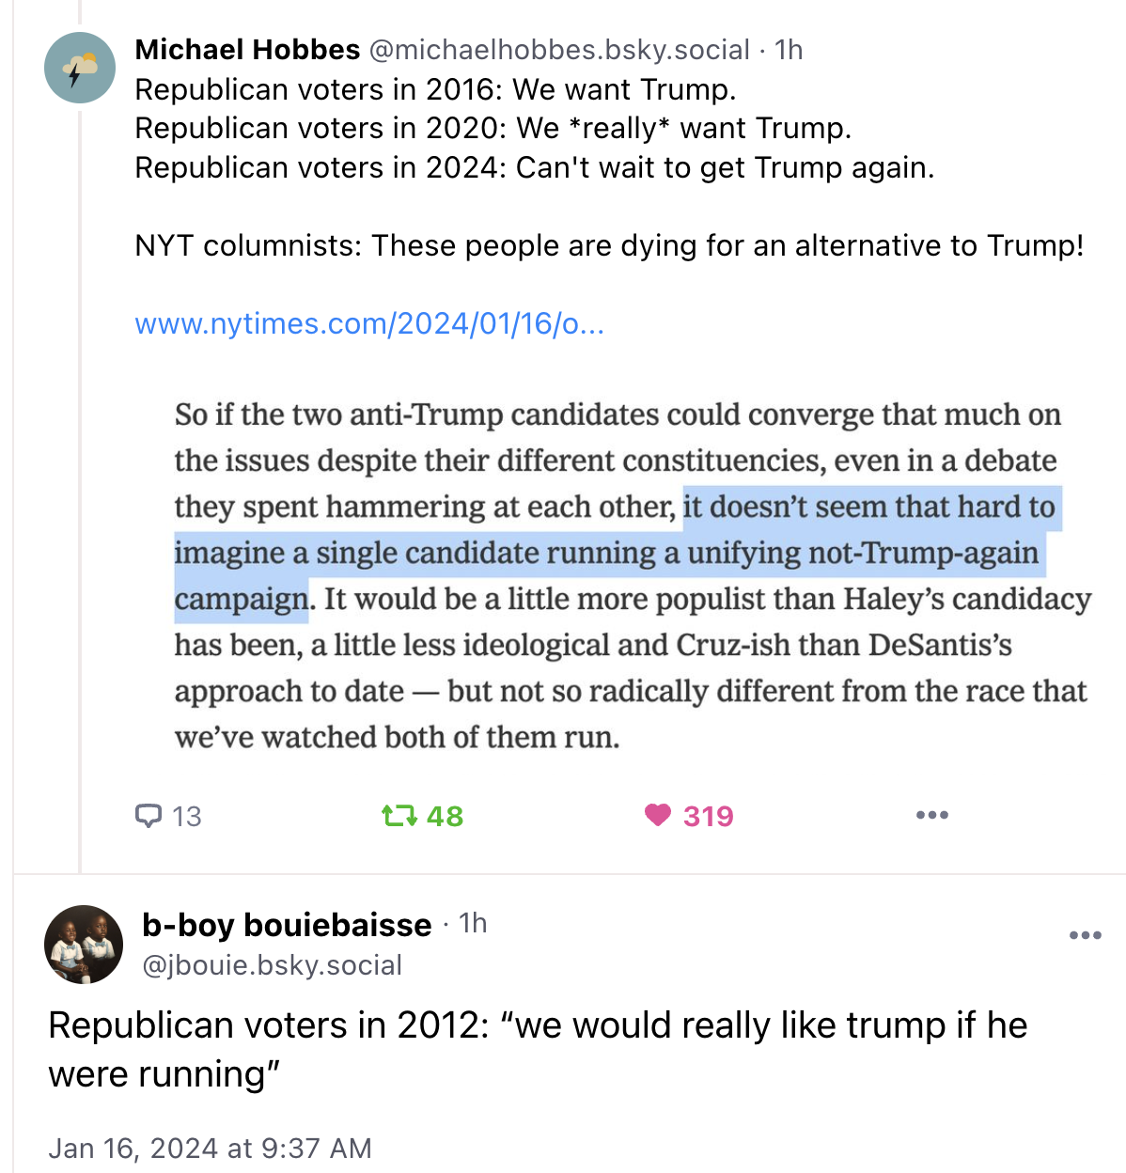The image size is (1126, 1173).
Task: Click the reply speech bubble icon
Action: pyautogui.click(x=149, y=816)
